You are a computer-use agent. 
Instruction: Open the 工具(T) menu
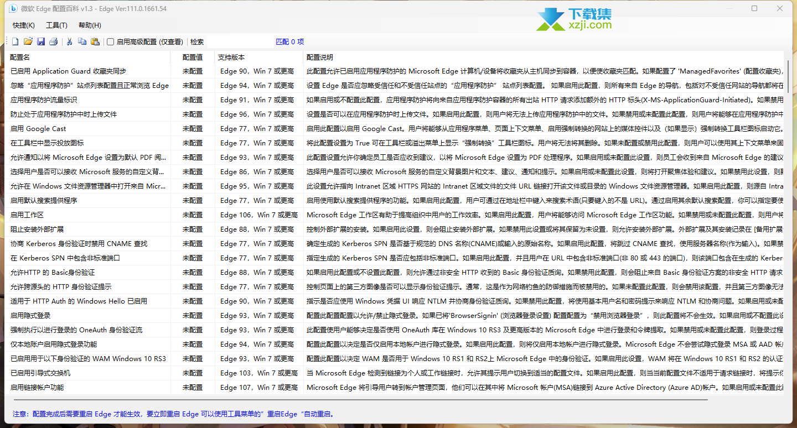pyautogui.click(x=56, y=25)
